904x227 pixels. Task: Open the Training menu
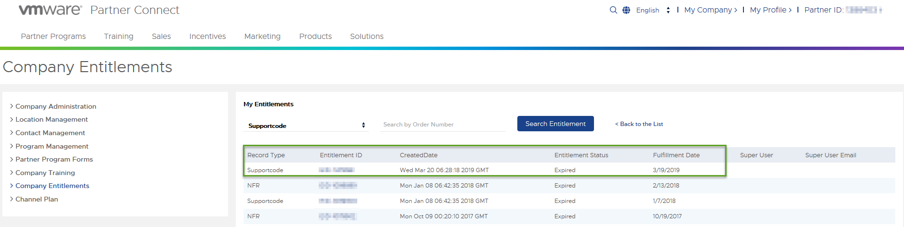pyautogui.click(x=119, y=36)
